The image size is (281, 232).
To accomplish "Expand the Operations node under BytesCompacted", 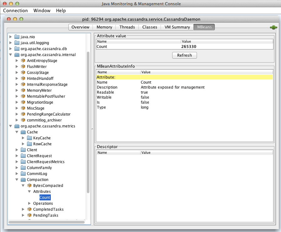I will pos(29,203).
